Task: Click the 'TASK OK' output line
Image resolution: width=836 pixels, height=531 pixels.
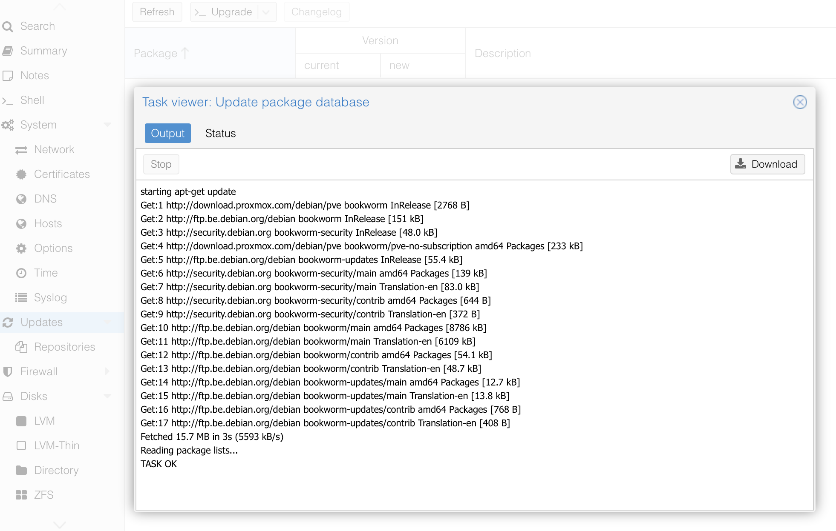Action: tap(159, 464)
